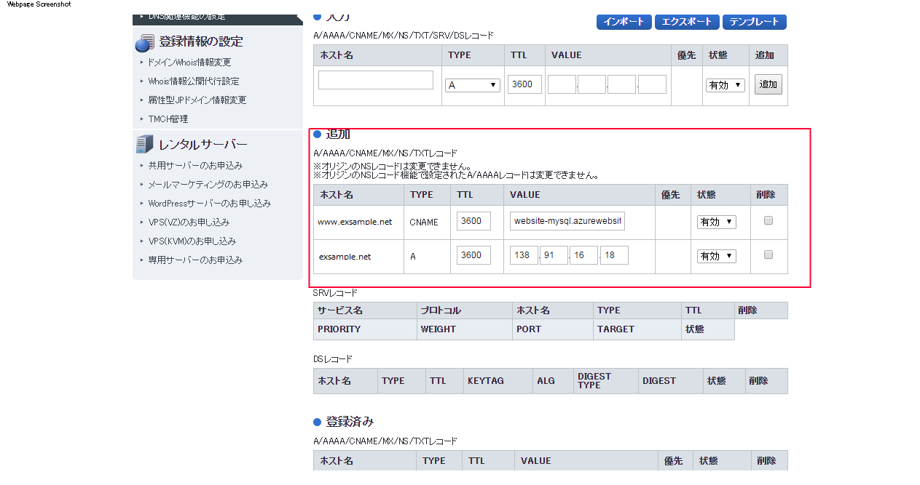
Task: Check delete box for exsample.net A record
Action: (768, 255)
